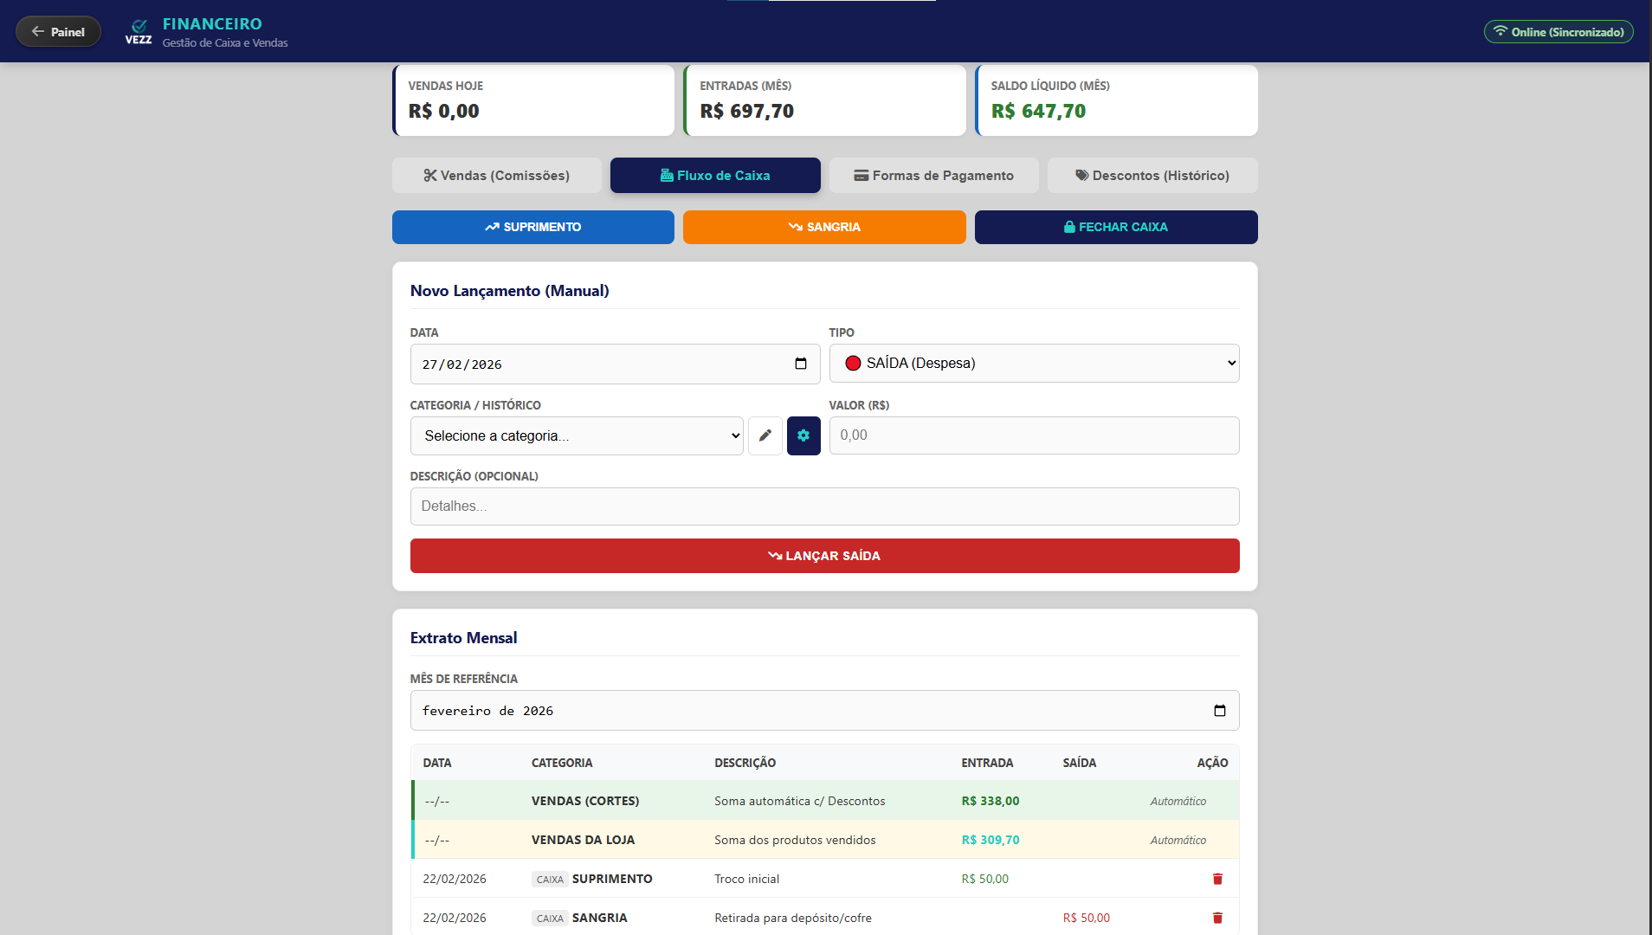Delete the SUPRIMENTO entry with trash icon
Screen dimensions: 1652x935
coord(1217,879)
